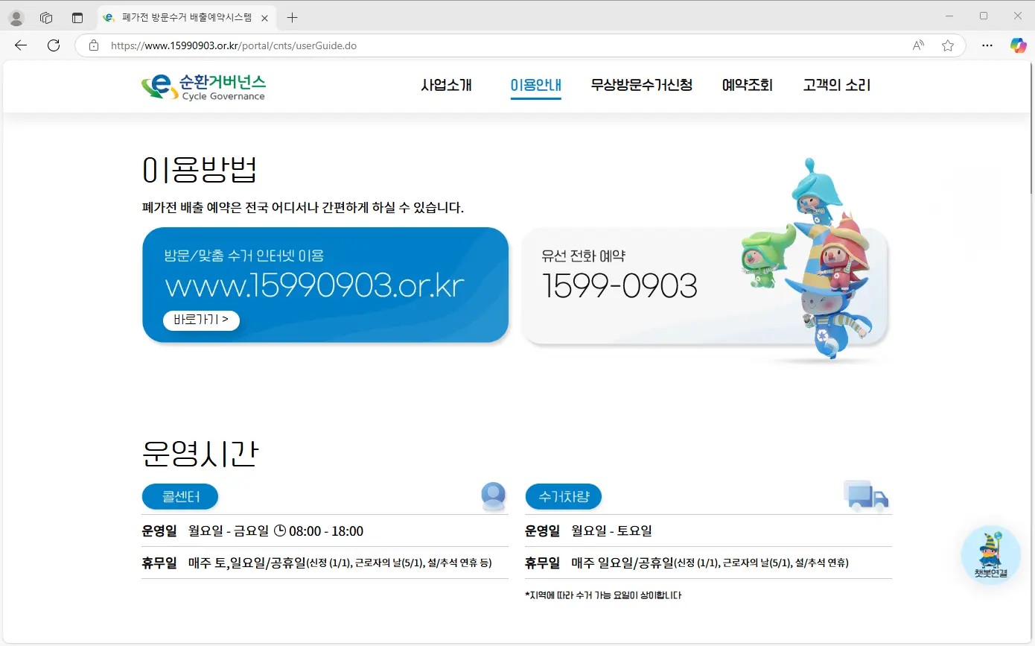Click the 콜센터 person icon
This screenshot has width=1035, height=646.
click(493, 495)
